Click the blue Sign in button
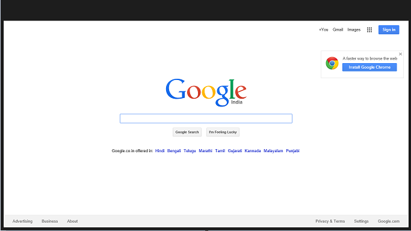The height and width of the screenshot is (231, 411). (389, 29)
